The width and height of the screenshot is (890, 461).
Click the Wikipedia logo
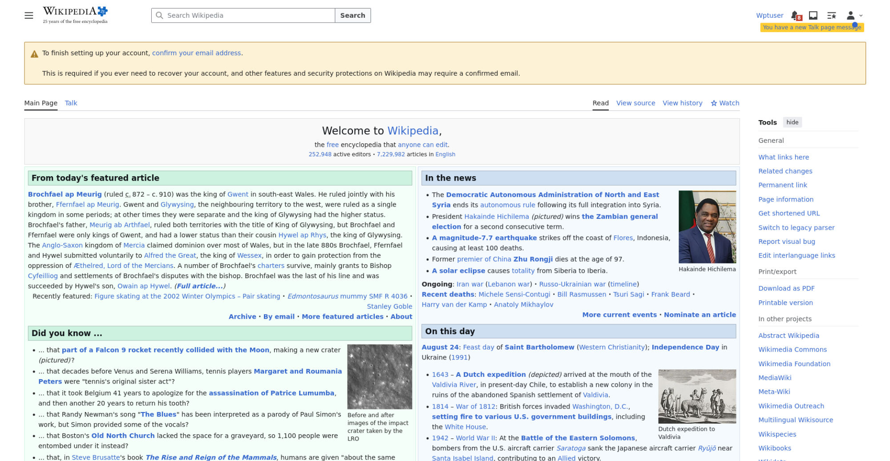tap(75, 15)
